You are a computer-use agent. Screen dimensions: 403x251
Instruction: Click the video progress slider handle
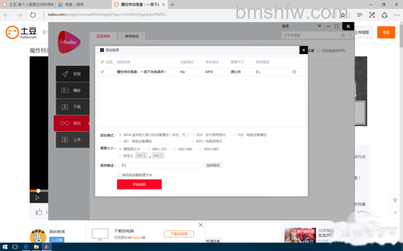click(38, 191)
